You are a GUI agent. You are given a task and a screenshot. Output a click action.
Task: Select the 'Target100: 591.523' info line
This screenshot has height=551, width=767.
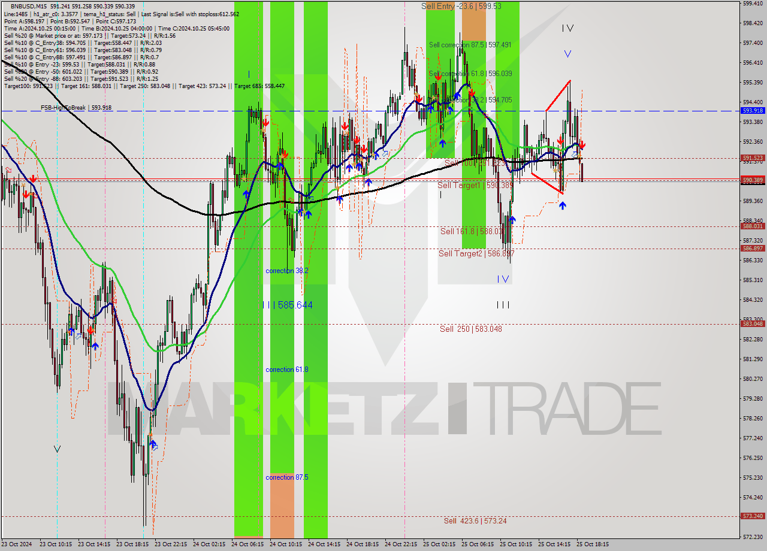coord(144,86)
